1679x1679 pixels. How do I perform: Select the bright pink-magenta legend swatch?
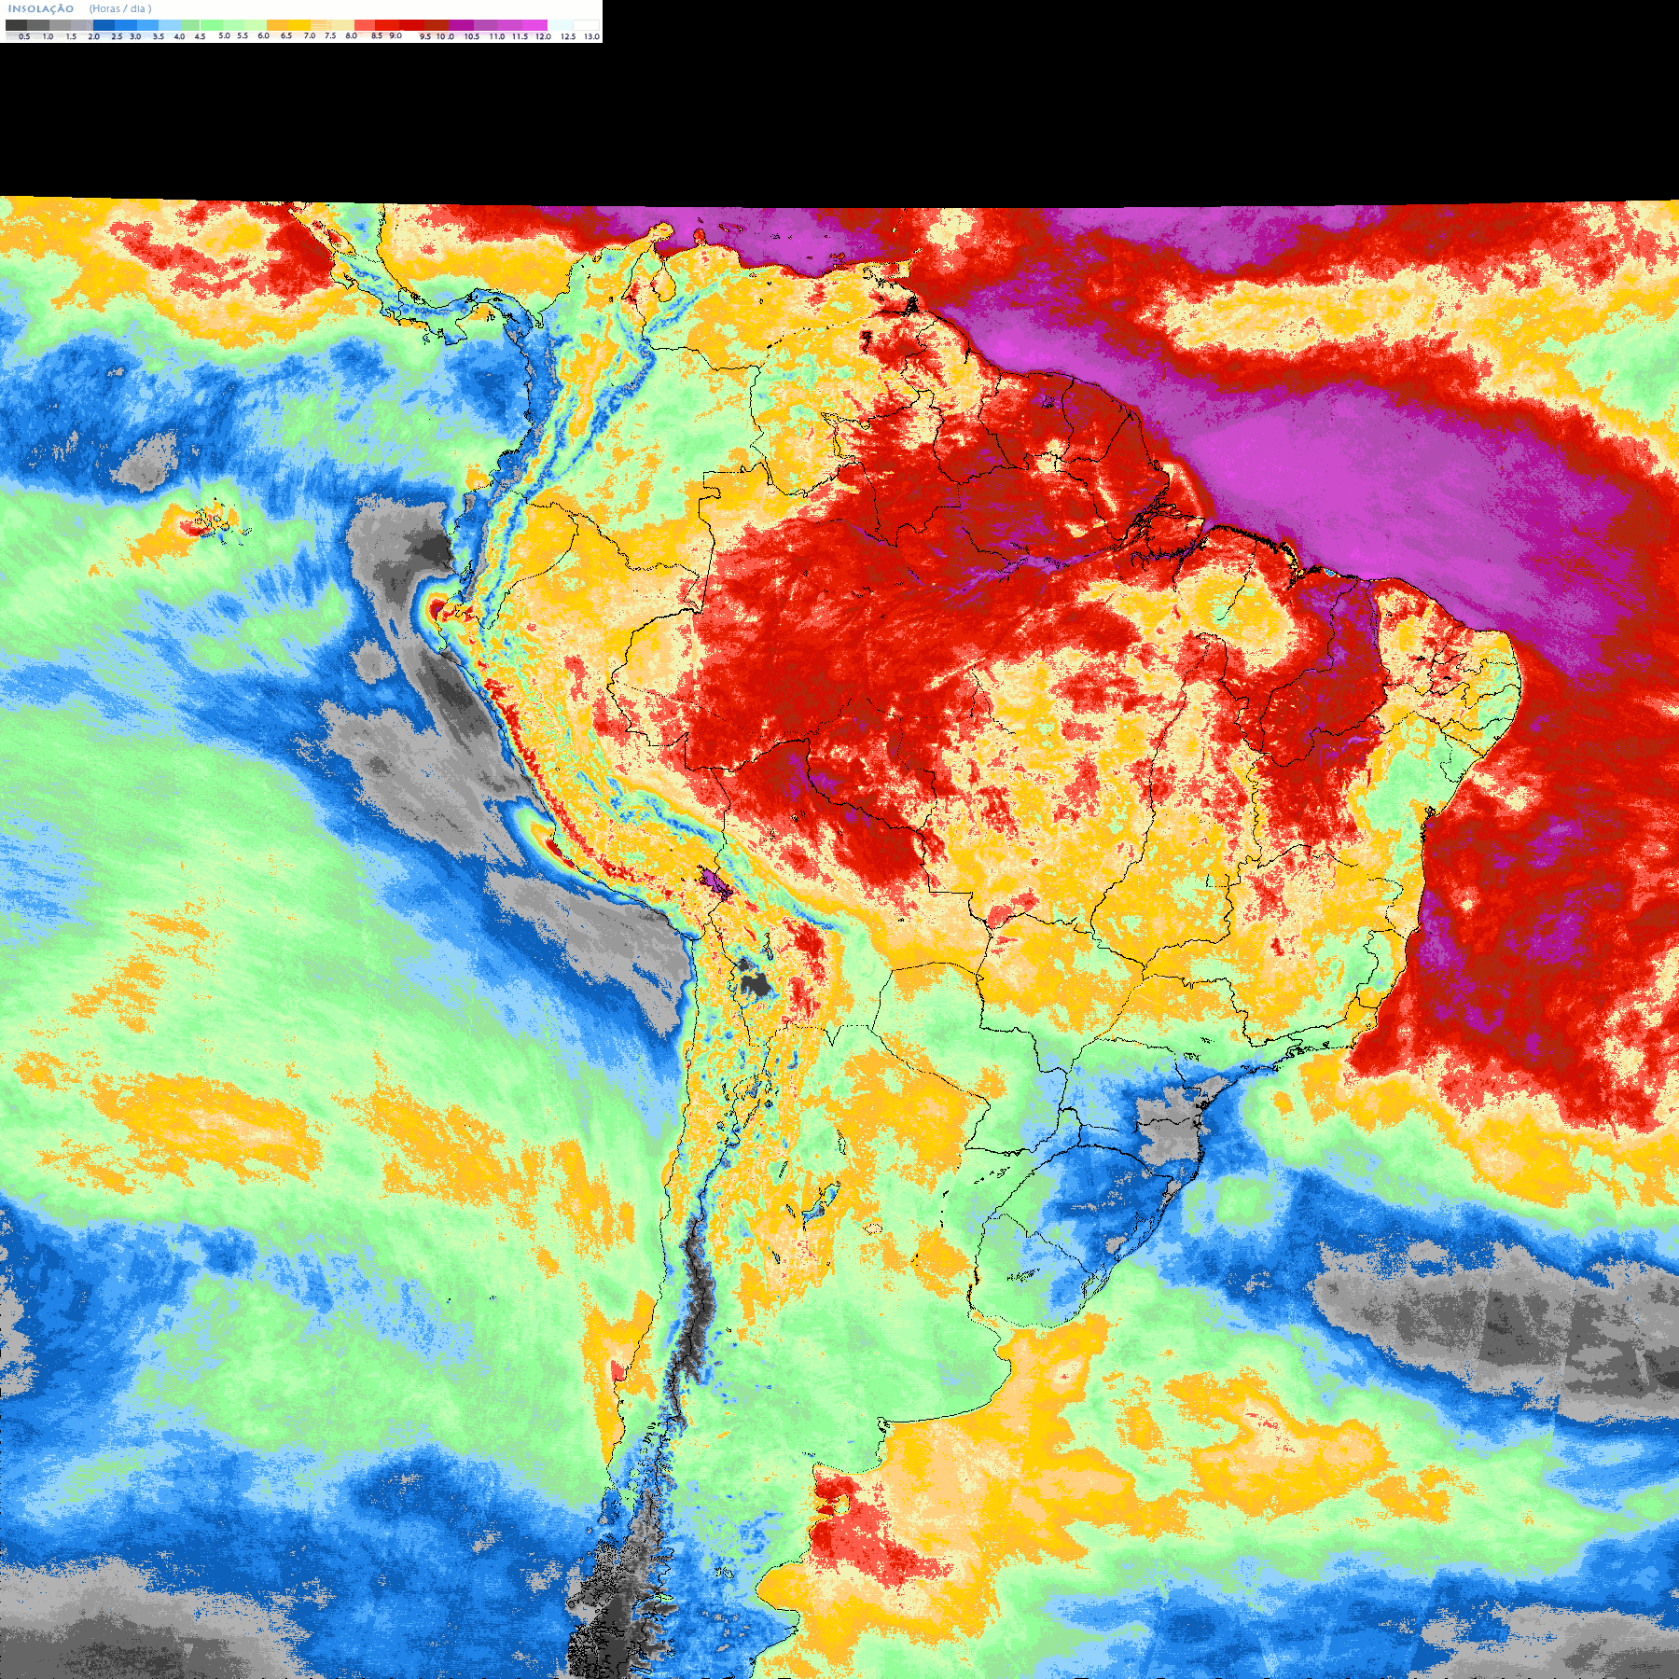(534, 25)
